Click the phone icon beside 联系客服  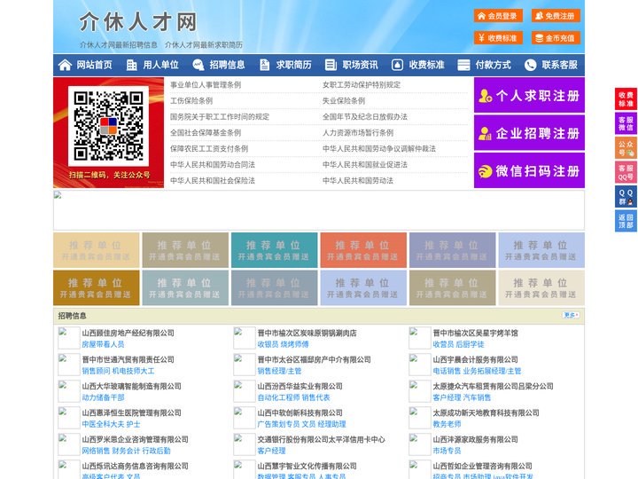pyautogui.click(x=530, y=65)
